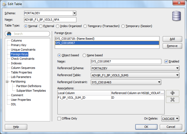Open the Comment section
This screenshot has height=134, width=187.
[17, 95]
